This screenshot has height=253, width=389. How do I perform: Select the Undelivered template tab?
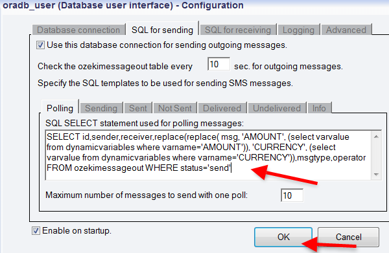coord(277,108)
